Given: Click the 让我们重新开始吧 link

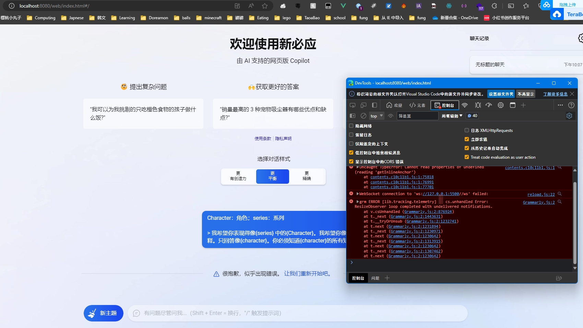Looking at the screenshot, I should click(x=307, y=273).
